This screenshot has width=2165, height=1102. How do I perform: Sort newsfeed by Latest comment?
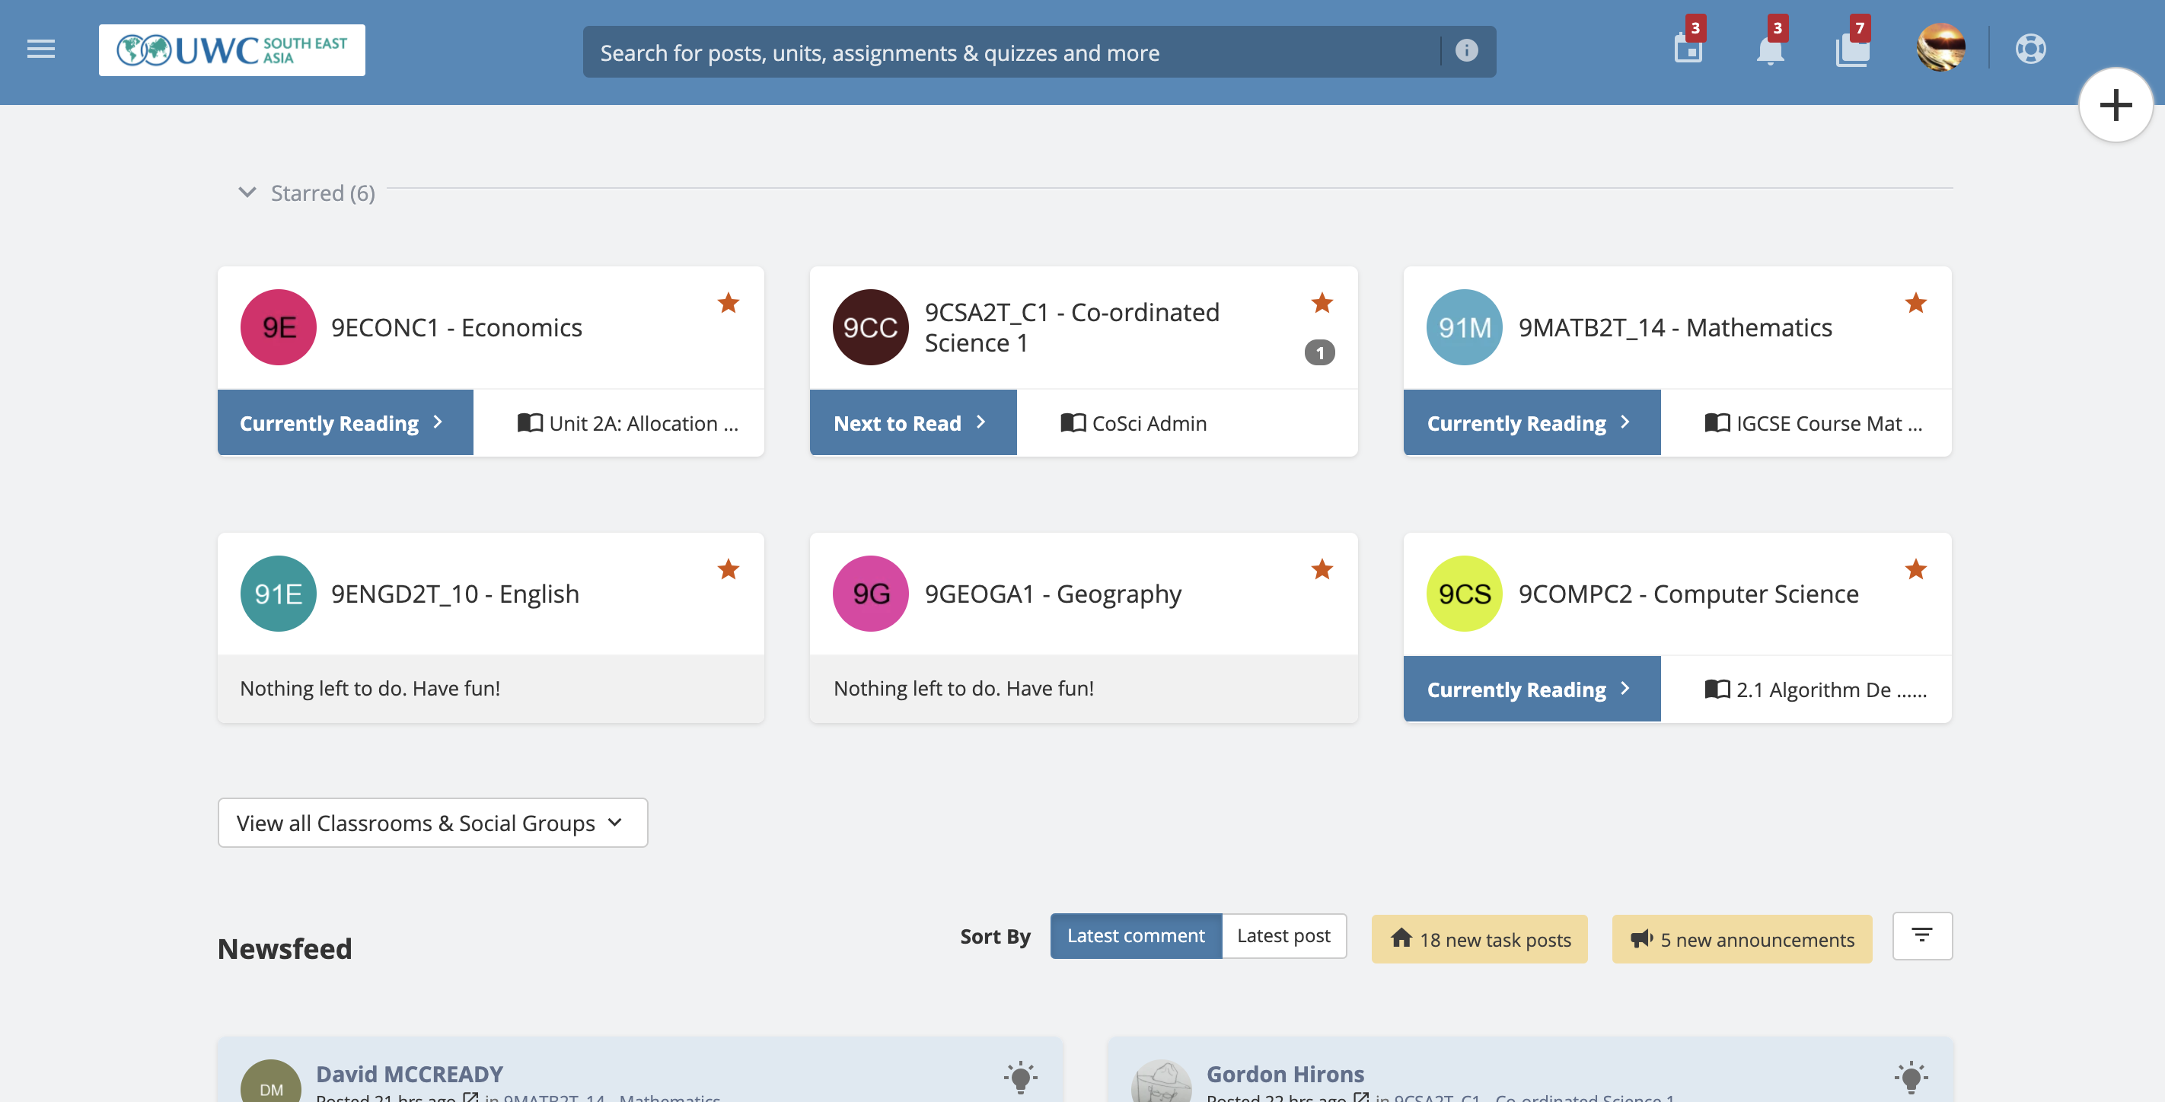click(1134, 935)
